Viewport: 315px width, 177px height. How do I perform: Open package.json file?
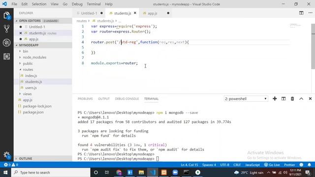(33, 112)
